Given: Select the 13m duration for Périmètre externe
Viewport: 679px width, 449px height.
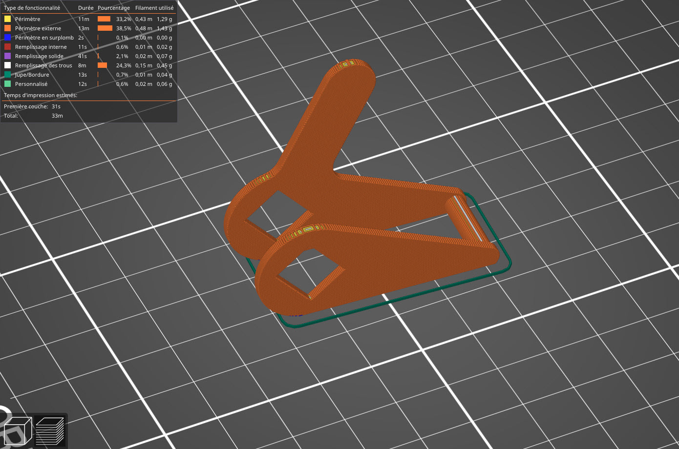Looking at the screenshot, I should click(84, 28).
